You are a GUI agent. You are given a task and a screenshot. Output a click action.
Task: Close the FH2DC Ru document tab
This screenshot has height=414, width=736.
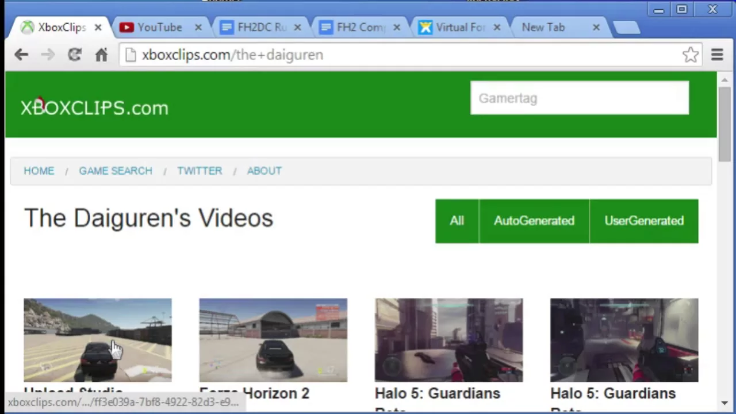[297, 27]
